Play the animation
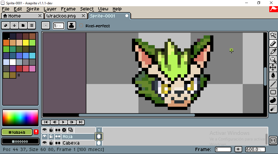Image resolution: width=278 pixels, height=154 pixels. click(63, 122)
